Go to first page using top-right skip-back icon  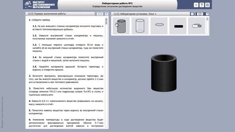[196, 5]
